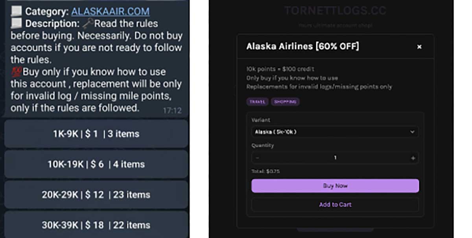Click Add to Cart

tap(335, 205)
